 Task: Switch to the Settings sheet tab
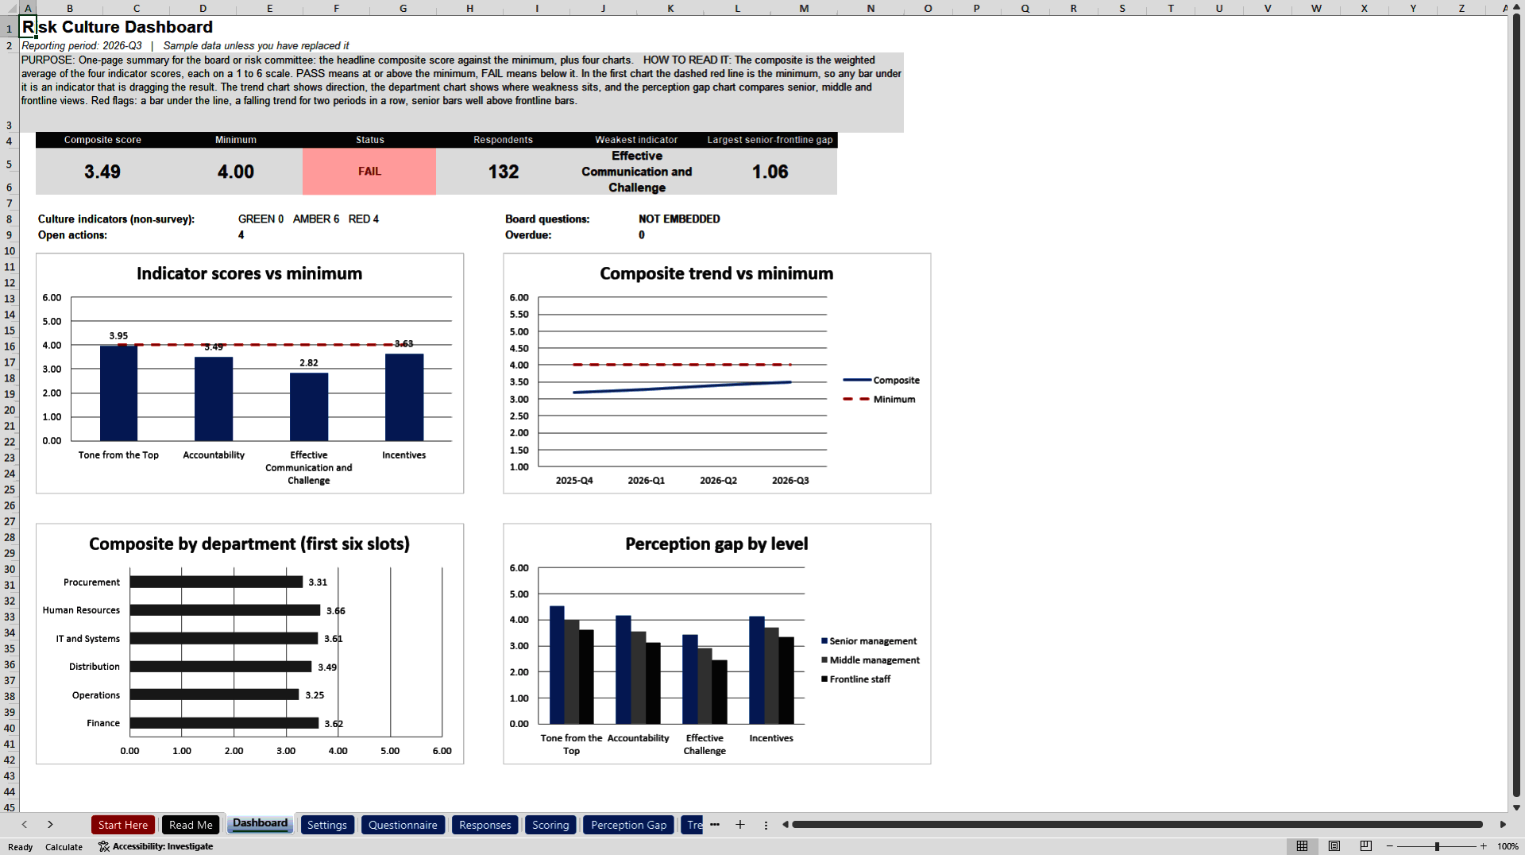point(326,825)
